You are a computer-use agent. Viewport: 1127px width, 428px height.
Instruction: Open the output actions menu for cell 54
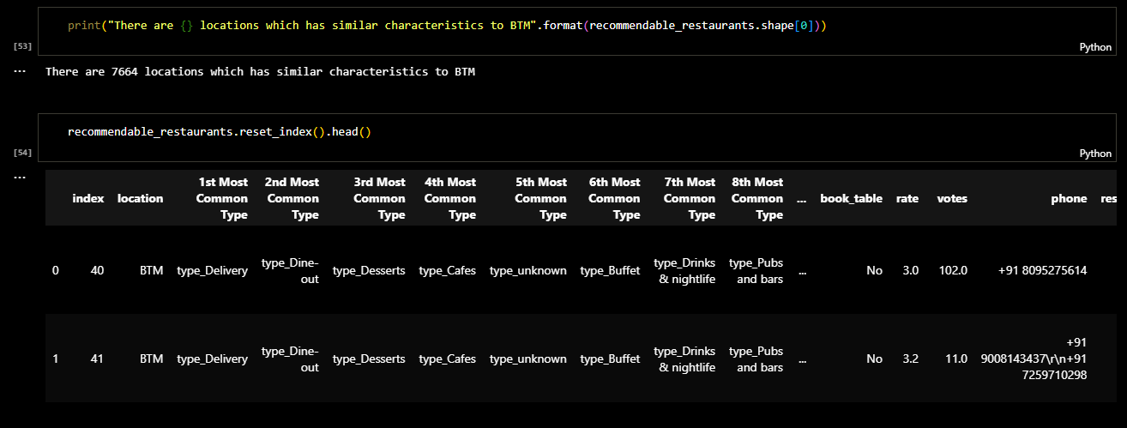20,177
